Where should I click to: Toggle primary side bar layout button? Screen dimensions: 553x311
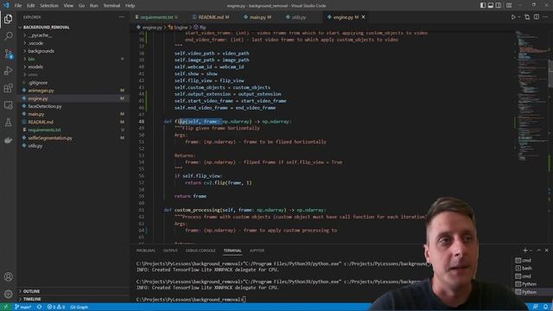(483, 5)
